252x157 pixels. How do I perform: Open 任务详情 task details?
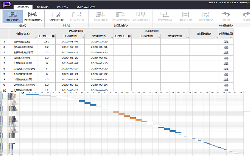pos(186,17)
